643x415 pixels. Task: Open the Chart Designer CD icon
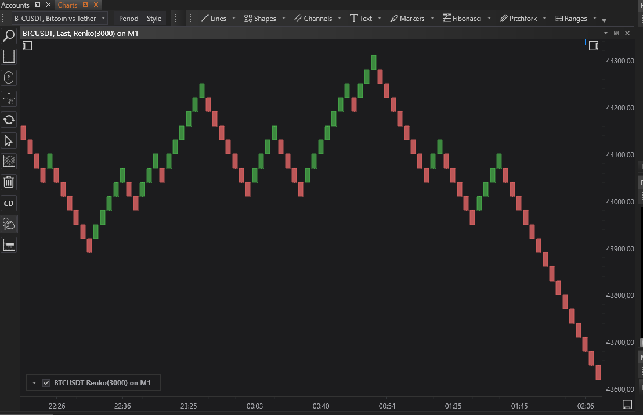tap(9, 203)
